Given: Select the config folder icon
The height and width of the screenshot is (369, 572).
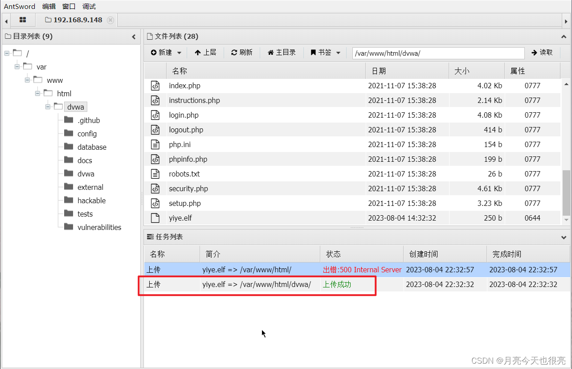Looking at the screenshot, I should point(69,133).
